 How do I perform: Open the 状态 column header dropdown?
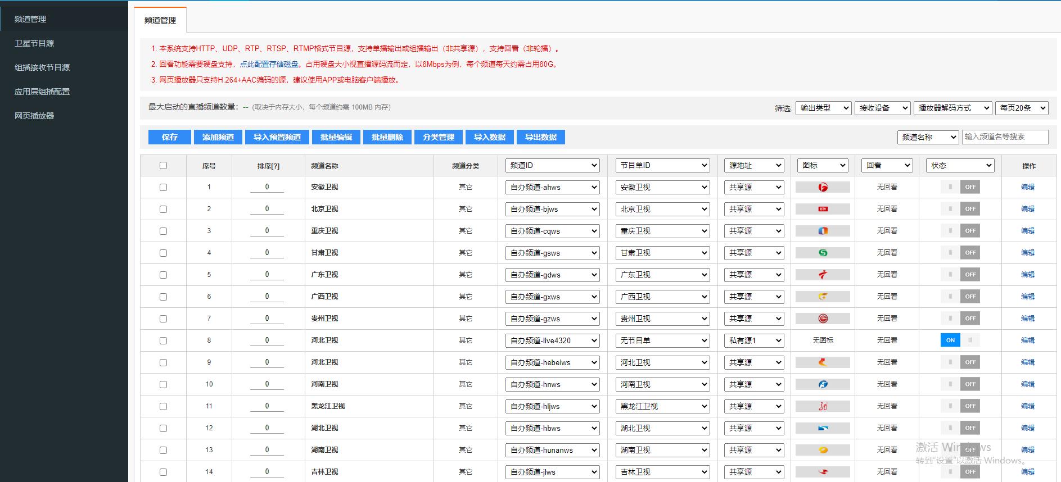click(x=960, y=165)
